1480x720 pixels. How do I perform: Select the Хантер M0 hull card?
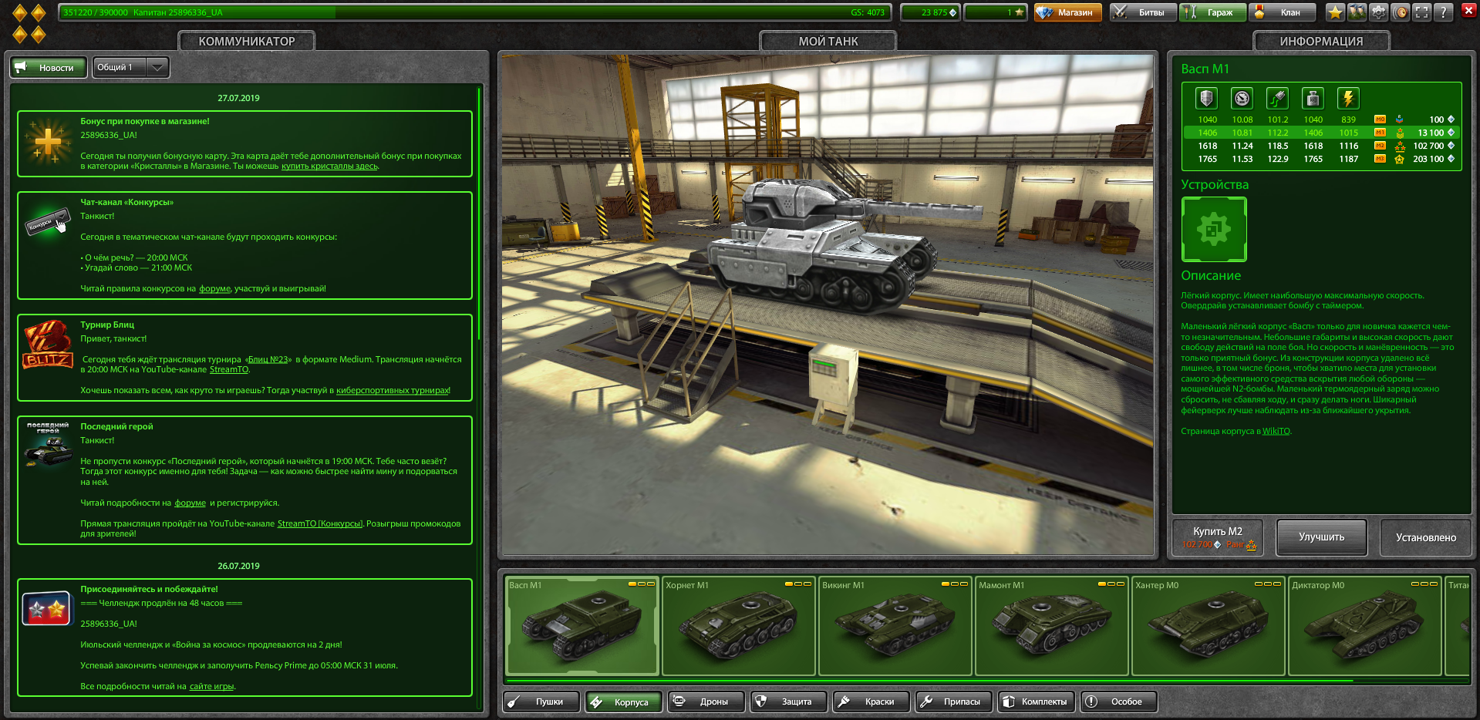[1209, 626]
